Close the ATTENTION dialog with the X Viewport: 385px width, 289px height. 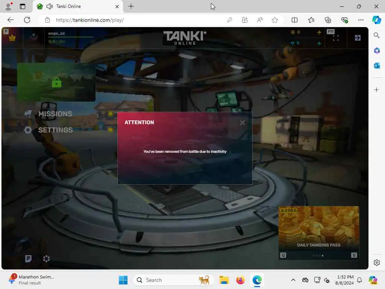[243, 123]
